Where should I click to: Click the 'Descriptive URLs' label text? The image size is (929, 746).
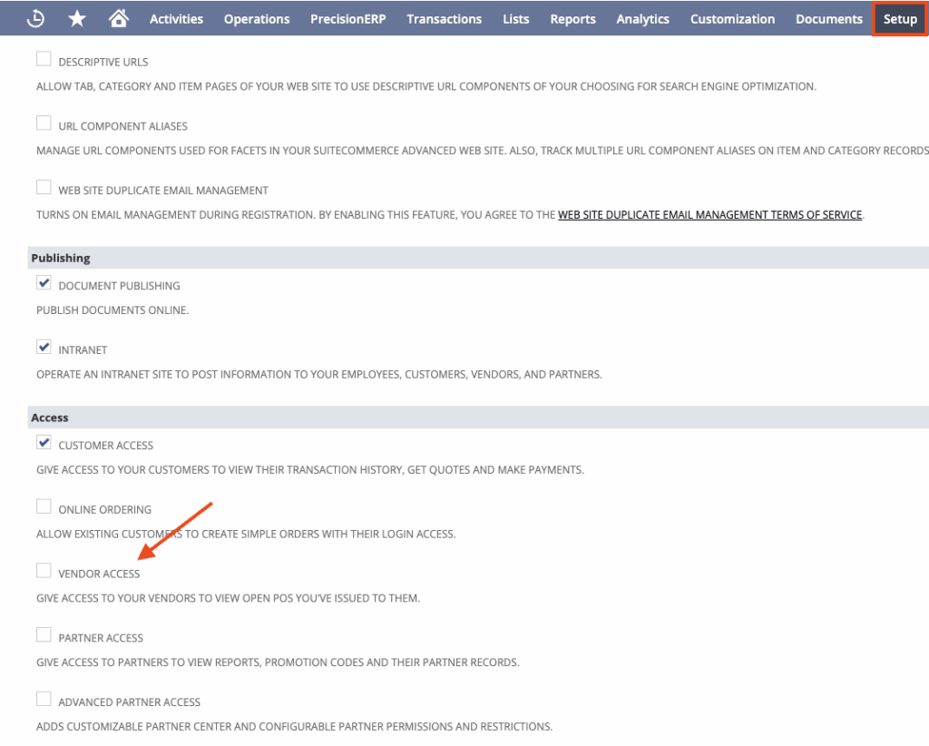(x=103, y=63)
